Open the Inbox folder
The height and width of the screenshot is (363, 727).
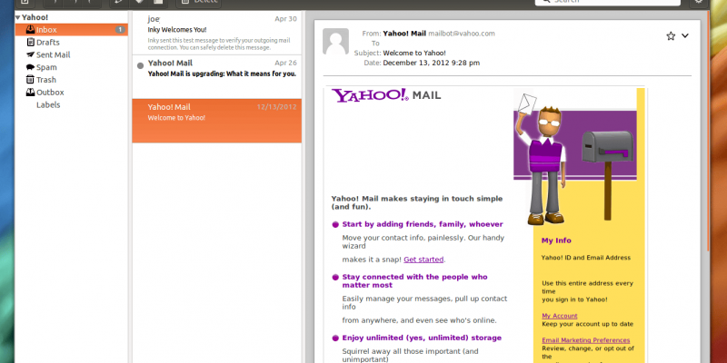pyautogui.click(x=72, y=30)
